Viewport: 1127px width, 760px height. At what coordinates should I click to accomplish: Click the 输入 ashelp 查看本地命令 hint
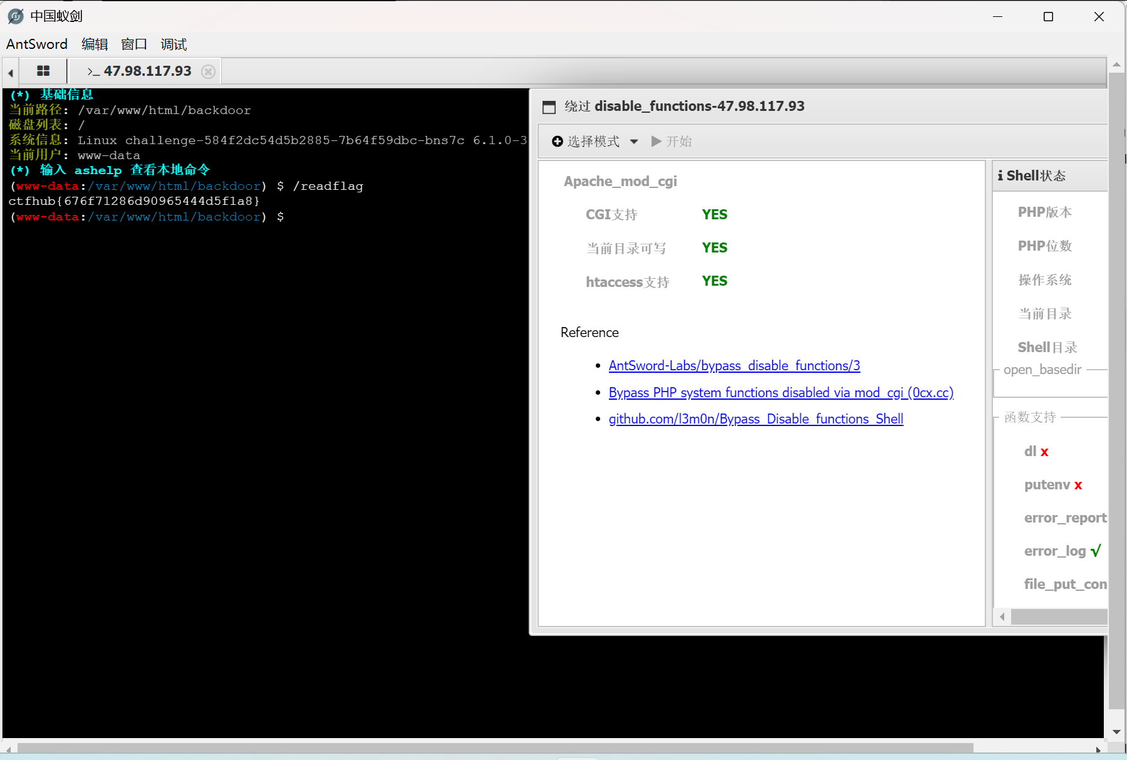pos(110,170)
